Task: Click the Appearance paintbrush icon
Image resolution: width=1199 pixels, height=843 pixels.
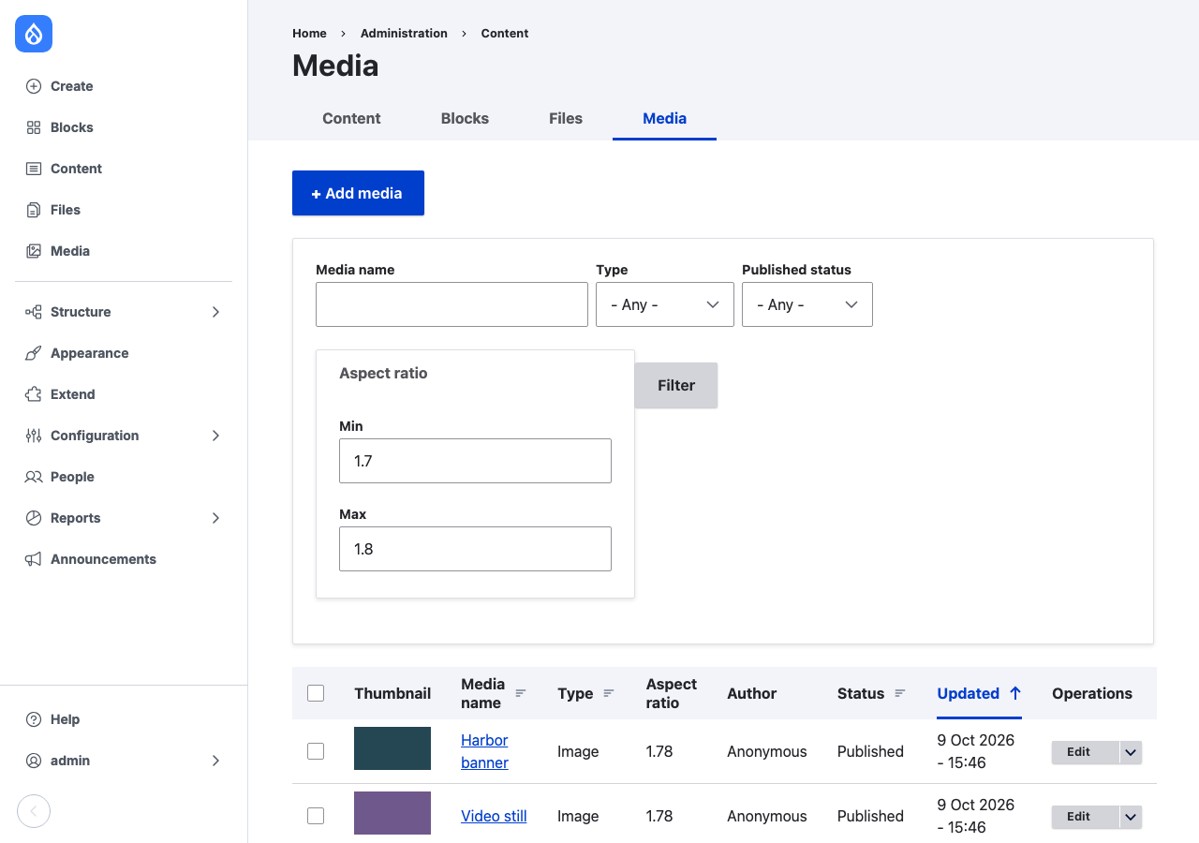Action: [34, 353]
